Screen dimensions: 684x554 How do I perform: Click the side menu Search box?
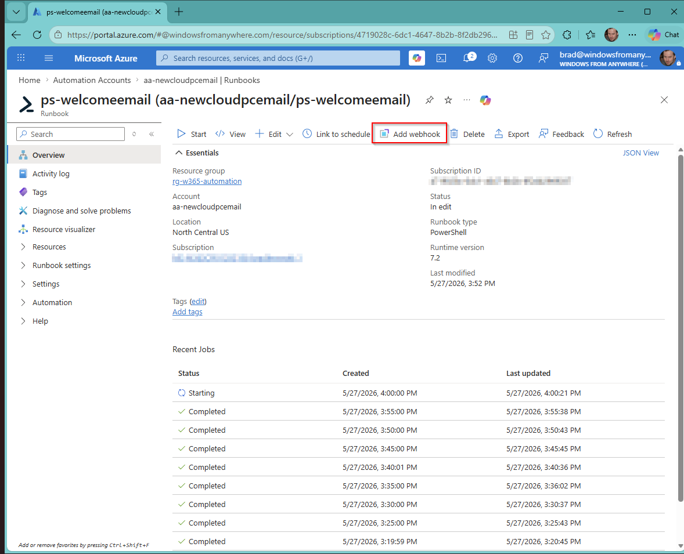point(71,134)
